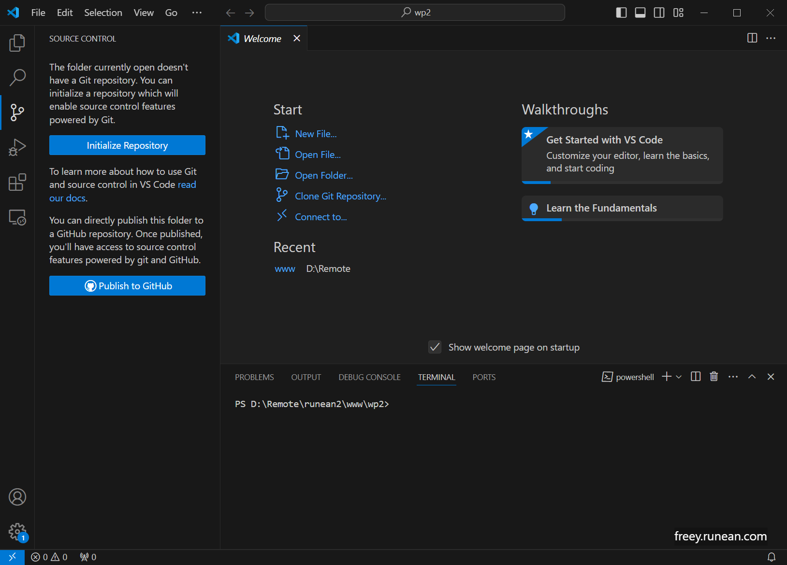Close the terminal panel
This screenshot has height=565, width=787.
[771, 377]
